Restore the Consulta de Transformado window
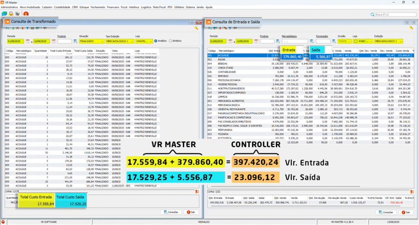 click(x=192, y=22)
